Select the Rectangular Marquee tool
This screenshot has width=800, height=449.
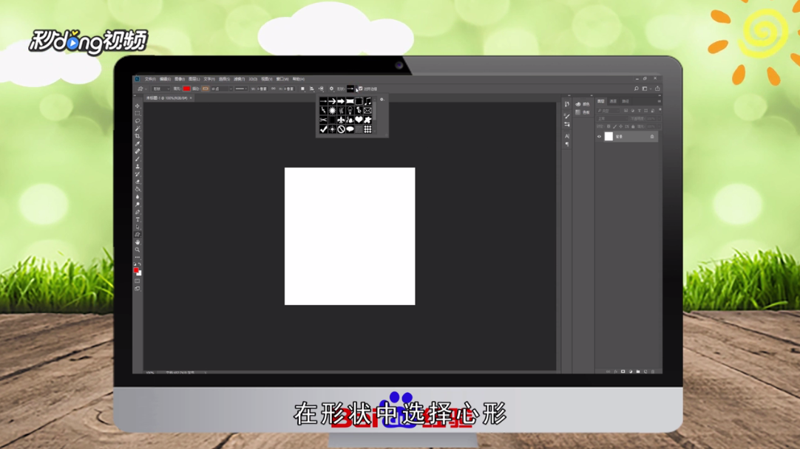point(138,114)
